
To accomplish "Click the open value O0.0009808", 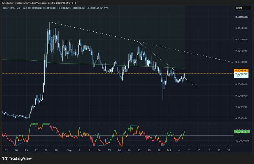I will click(x=35, y=8).
